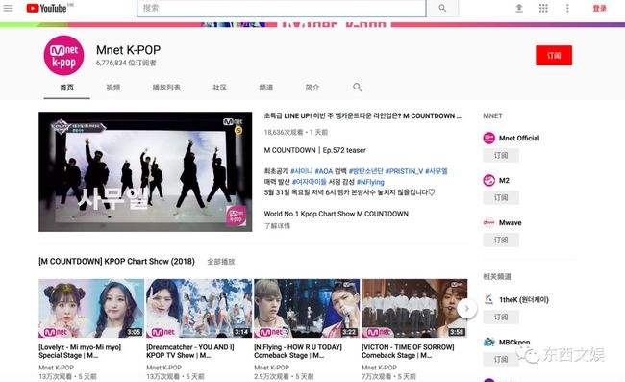Click the 'M COUNTDOWN | Ep.572 teaser' text

point(314,150)
